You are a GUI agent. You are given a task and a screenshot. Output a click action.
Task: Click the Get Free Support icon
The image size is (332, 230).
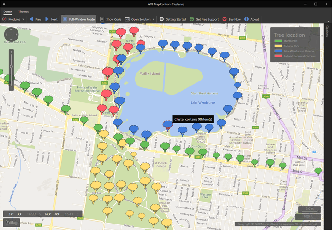click(x=192, y=19)
